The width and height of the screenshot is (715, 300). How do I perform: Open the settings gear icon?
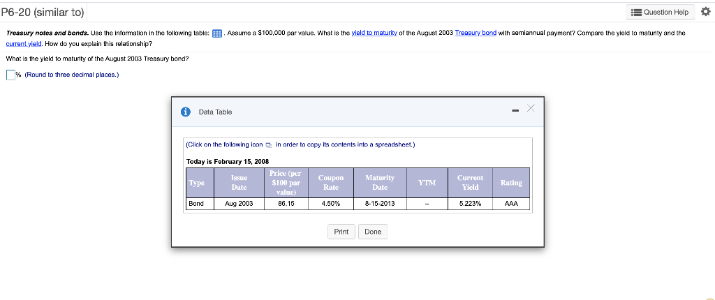tap(706, 13)
